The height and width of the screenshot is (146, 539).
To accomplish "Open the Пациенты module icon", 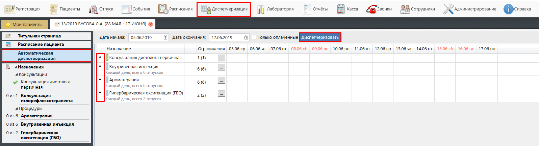I will click(54, 9).
